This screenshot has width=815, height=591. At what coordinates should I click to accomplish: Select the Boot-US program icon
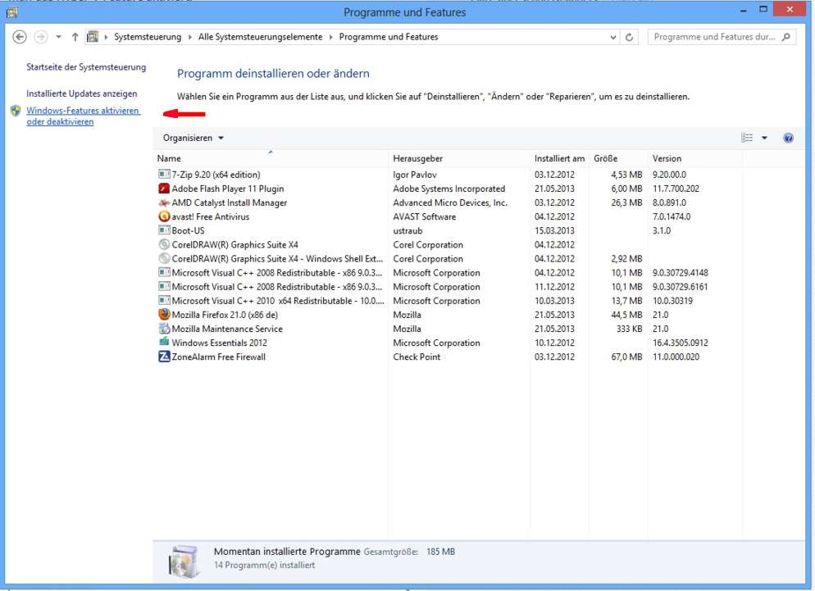(x=164, y=230)
